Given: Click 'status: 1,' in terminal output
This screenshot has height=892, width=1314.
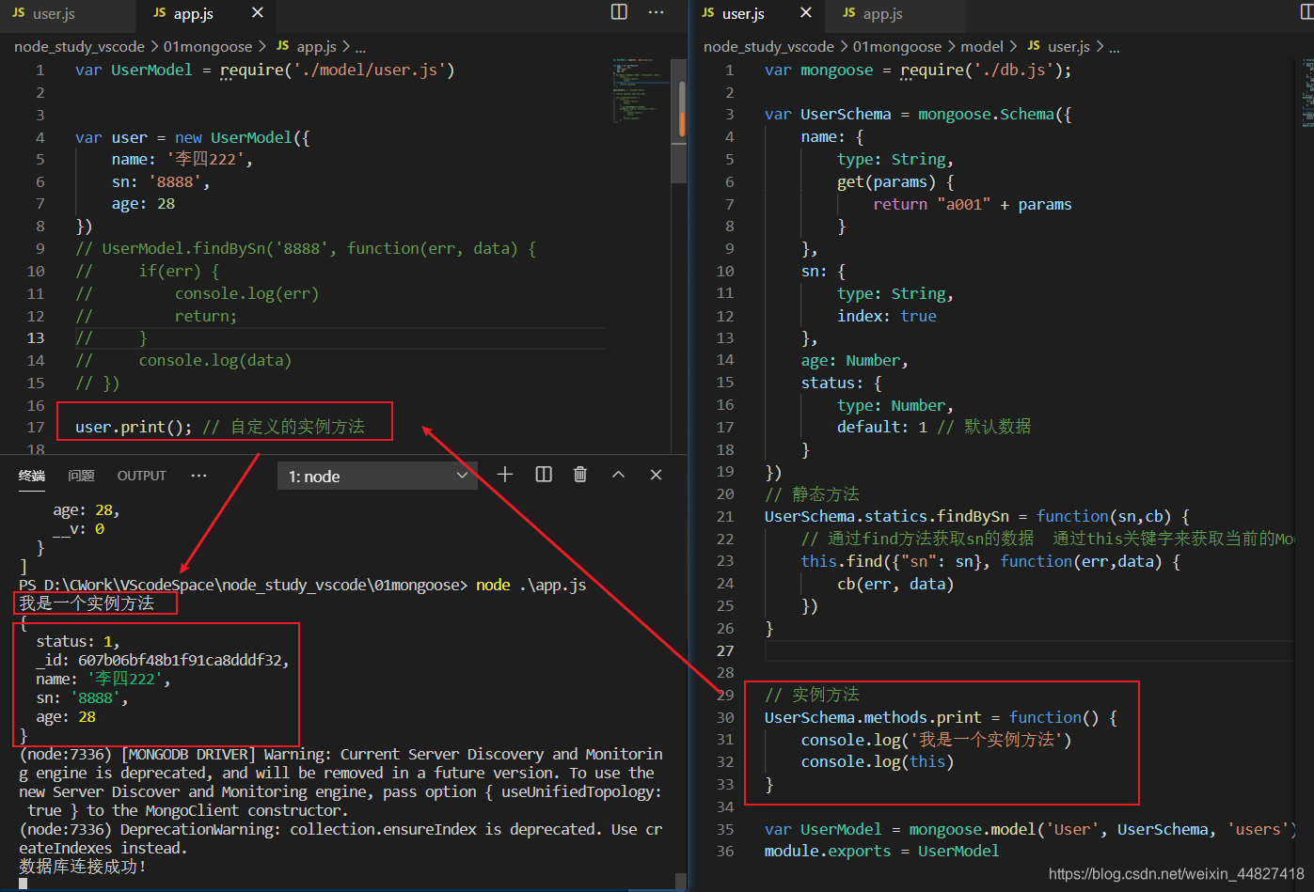Looking at the screenshot, I should pyautogui.click(x=78, y=641).
